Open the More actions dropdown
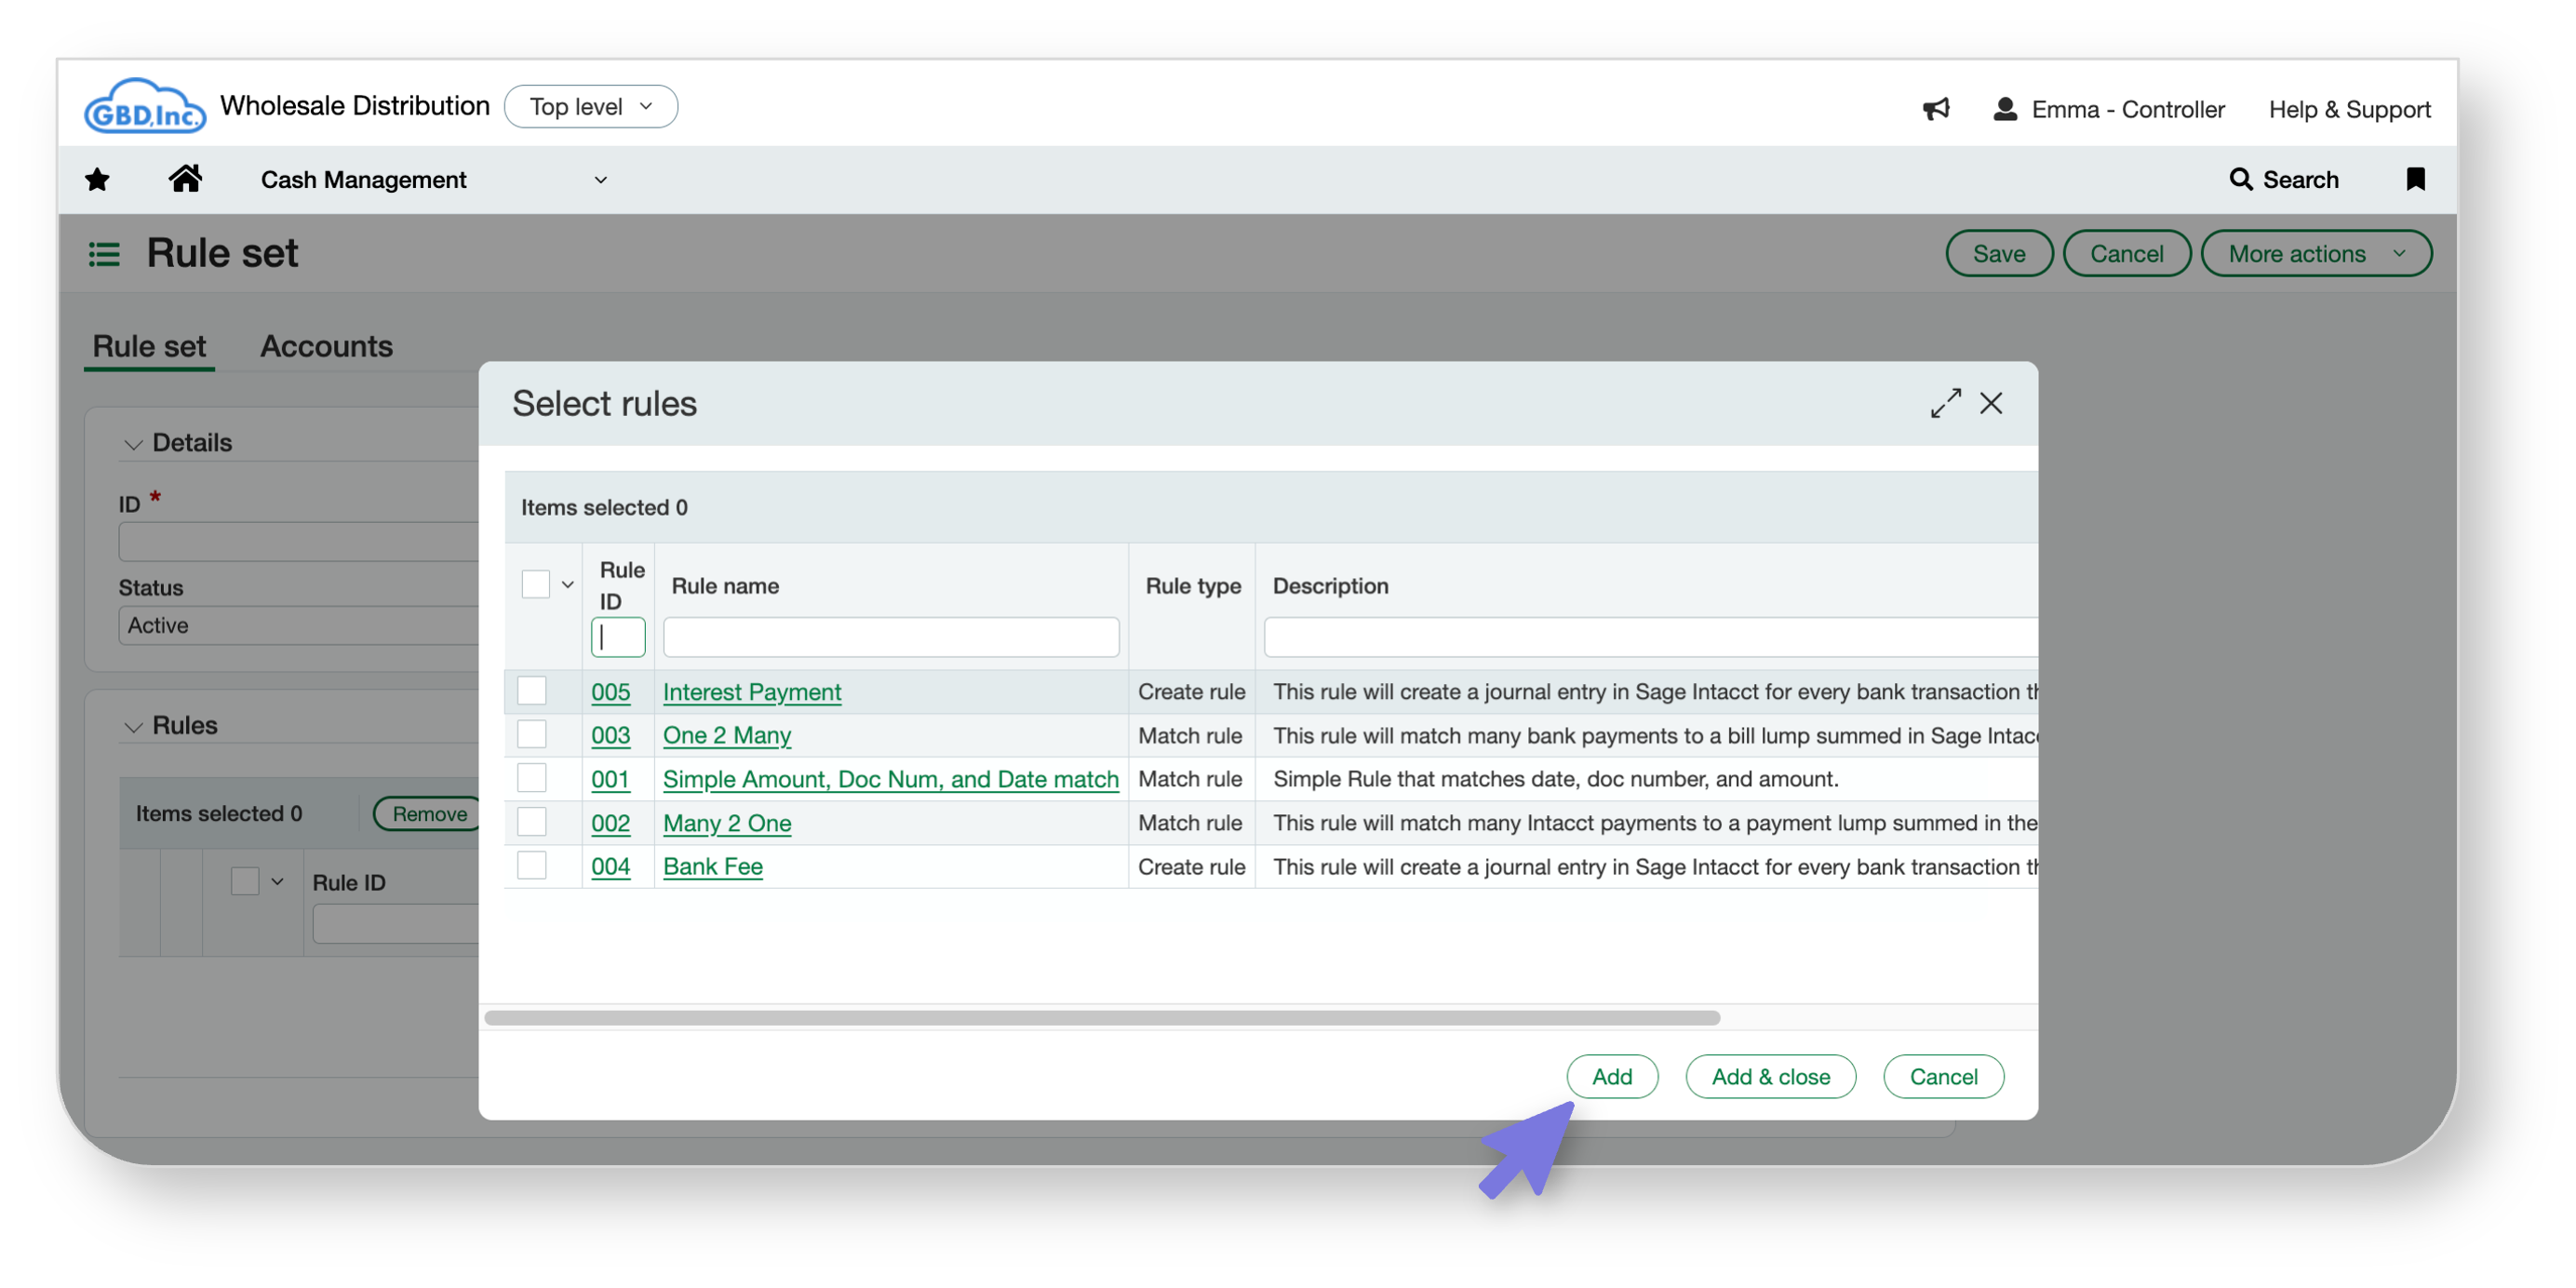 click(2315, 254)
